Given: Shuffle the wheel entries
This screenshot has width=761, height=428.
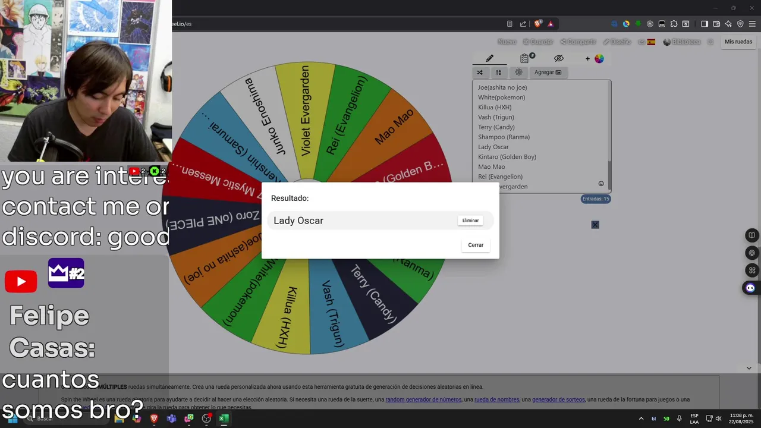Looking at the screenshot, I should (479, 73).
